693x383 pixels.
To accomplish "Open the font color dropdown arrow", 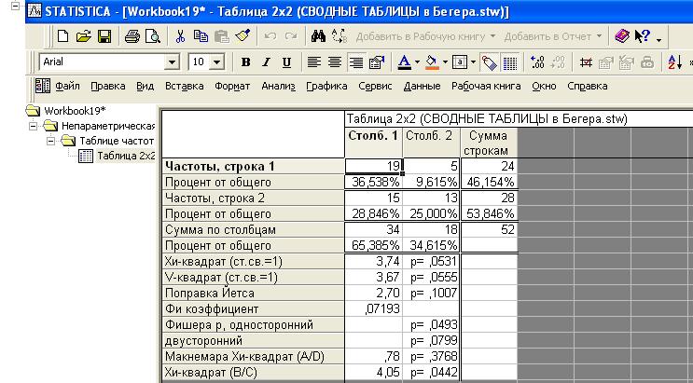I will (x=416, y=62).
